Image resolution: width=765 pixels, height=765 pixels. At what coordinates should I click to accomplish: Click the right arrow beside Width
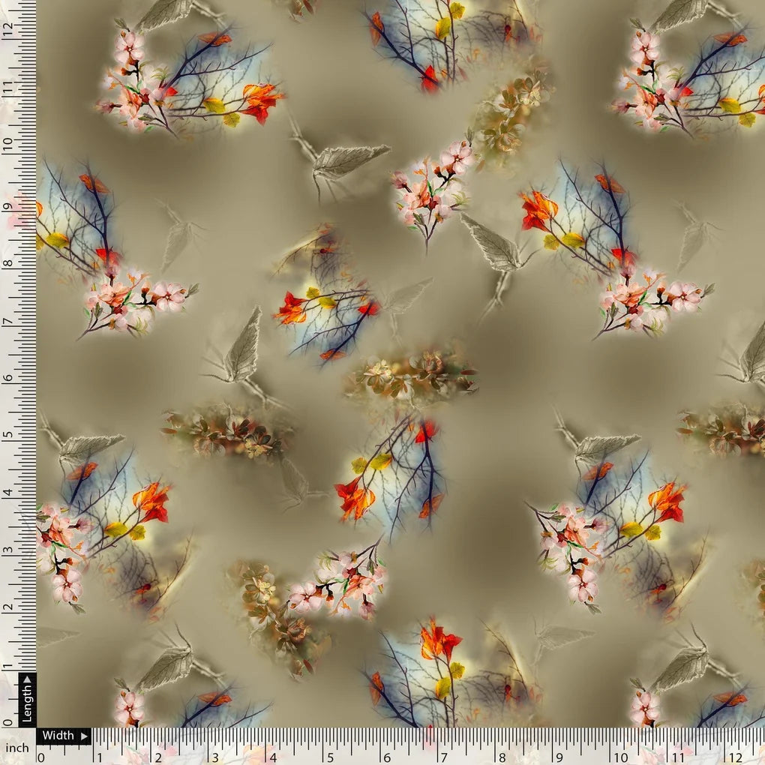(82, 736)
